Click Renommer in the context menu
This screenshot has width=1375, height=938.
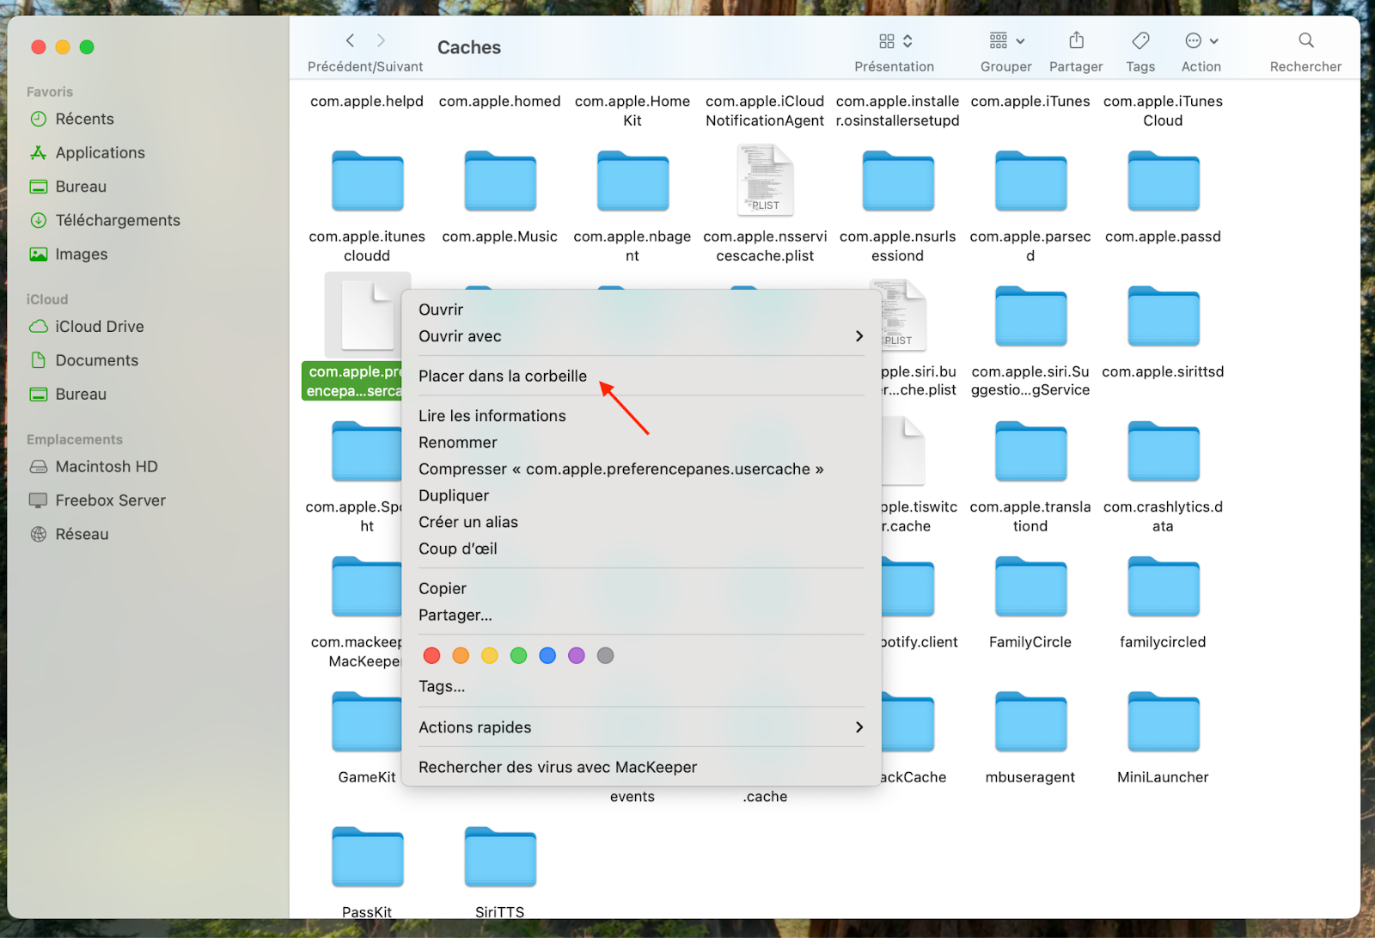pyautogui.click(x=457, y=442)
